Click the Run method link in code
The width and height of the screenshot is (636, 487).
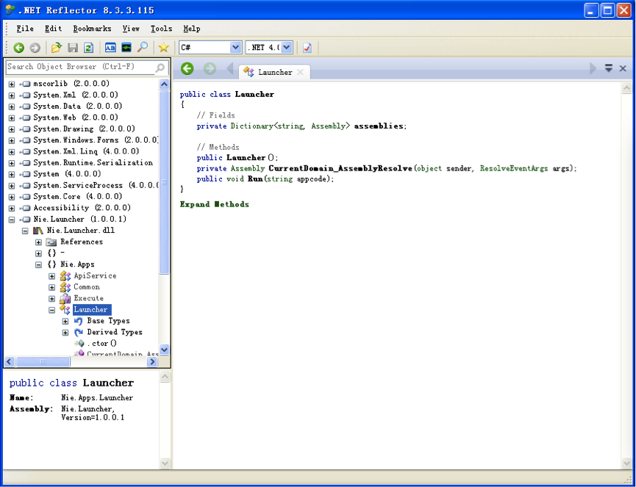pos(255,178)
